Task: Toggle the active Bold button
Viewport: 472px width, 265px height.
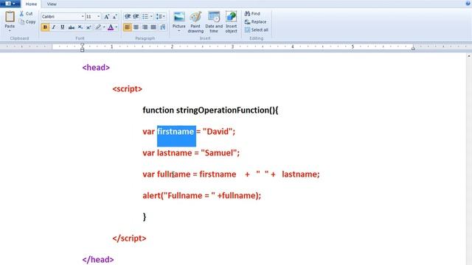Action: point(45,27)
